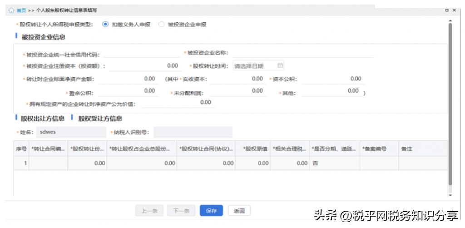Open row 1 是否分期 cell showing 否
Screen dimensions: 465x228
point(335,163)
